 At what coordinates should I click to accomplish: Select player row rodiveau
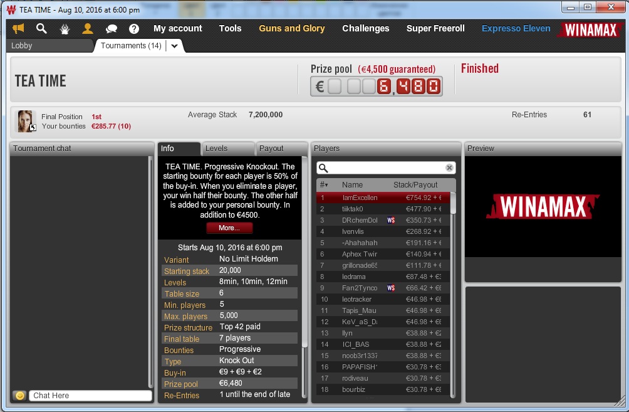click(x=383, y=378)
